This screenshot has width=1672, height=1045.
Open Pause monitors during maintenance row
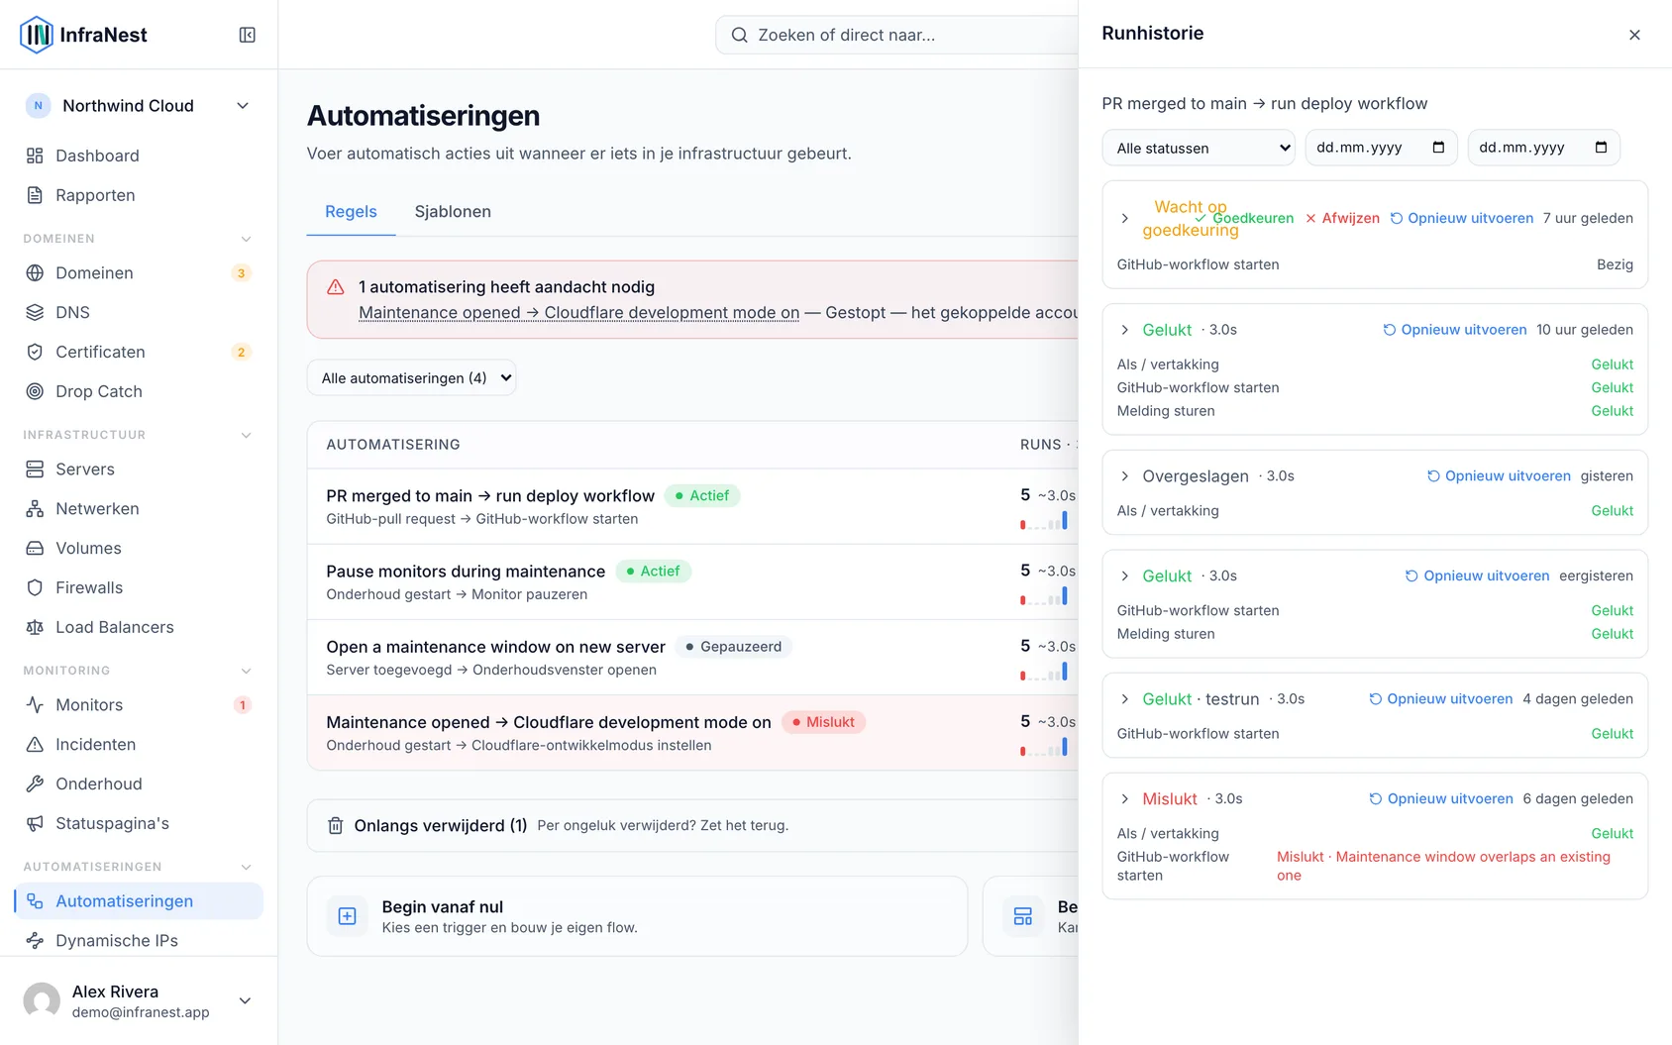tap(693, 582)
